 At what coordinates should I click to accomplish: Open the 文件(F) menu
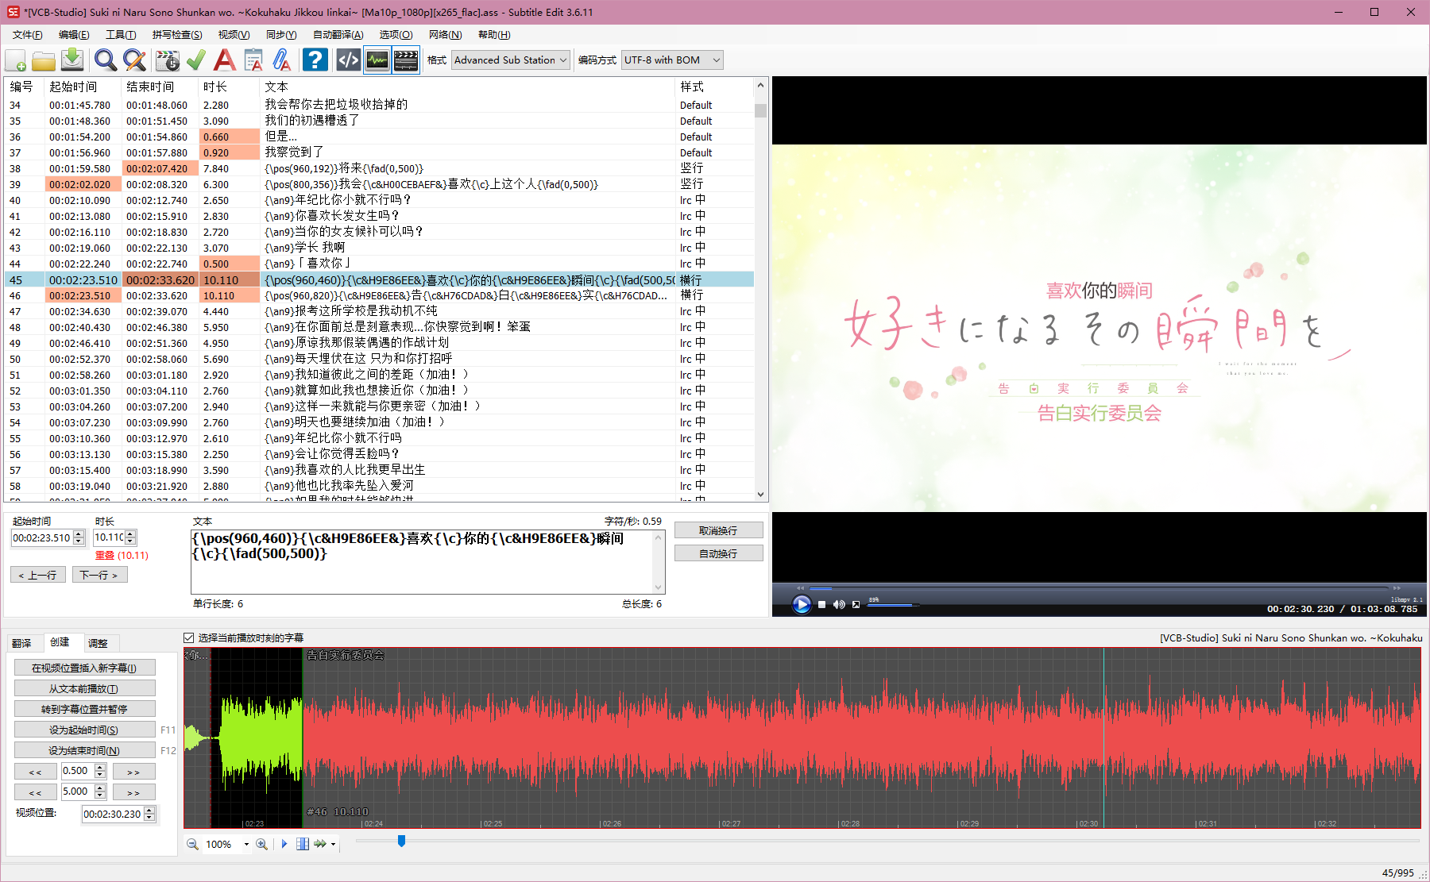click(x=28, y=35)
